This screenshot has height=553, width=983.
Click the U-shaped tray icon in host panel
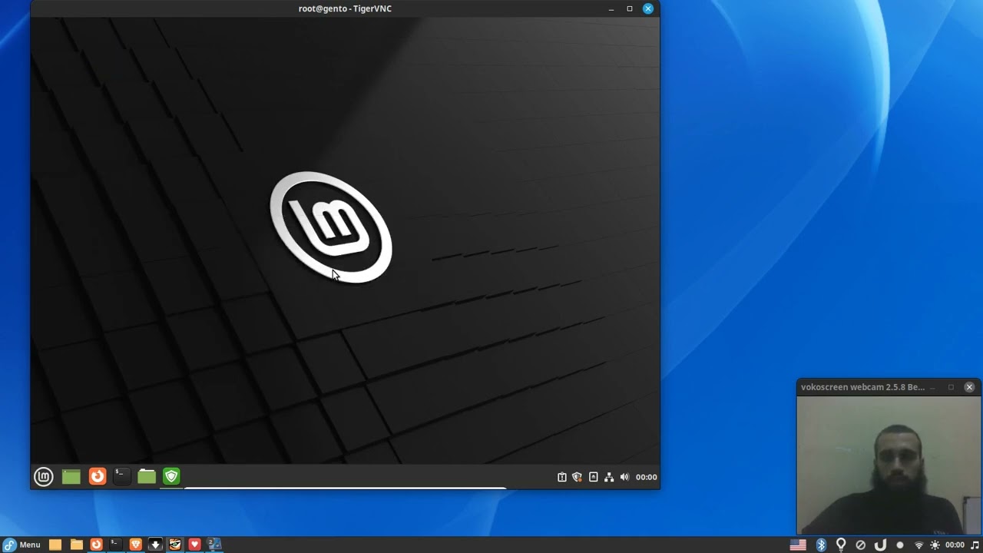tap(880, 545)
